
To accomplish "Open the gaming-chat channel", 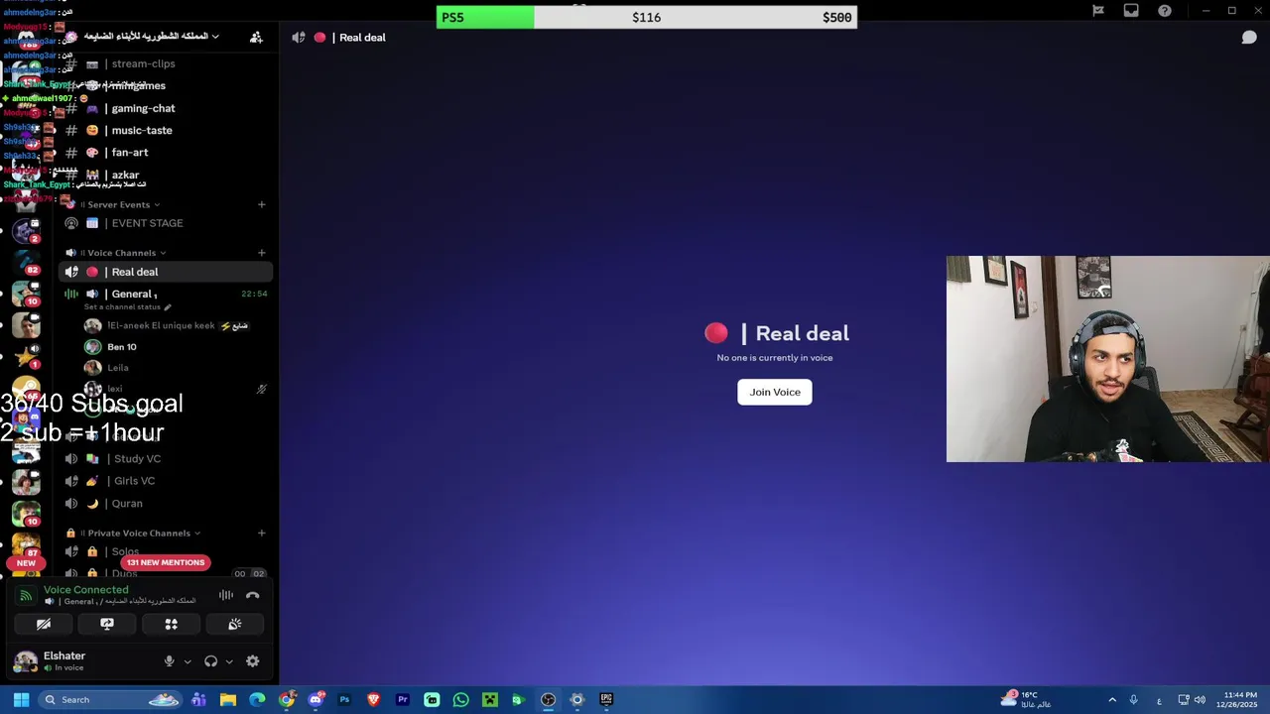I will click(x=165, y=108).
